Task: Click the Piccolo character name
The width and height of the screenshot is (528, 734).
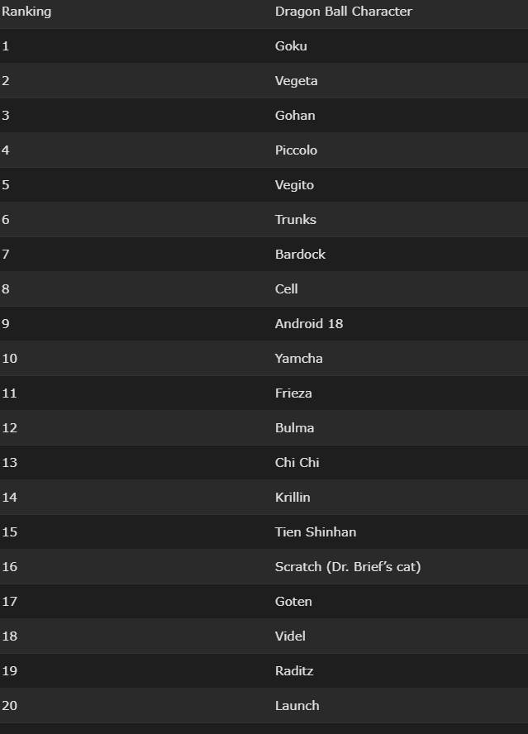Action: (x=296, y=150)
